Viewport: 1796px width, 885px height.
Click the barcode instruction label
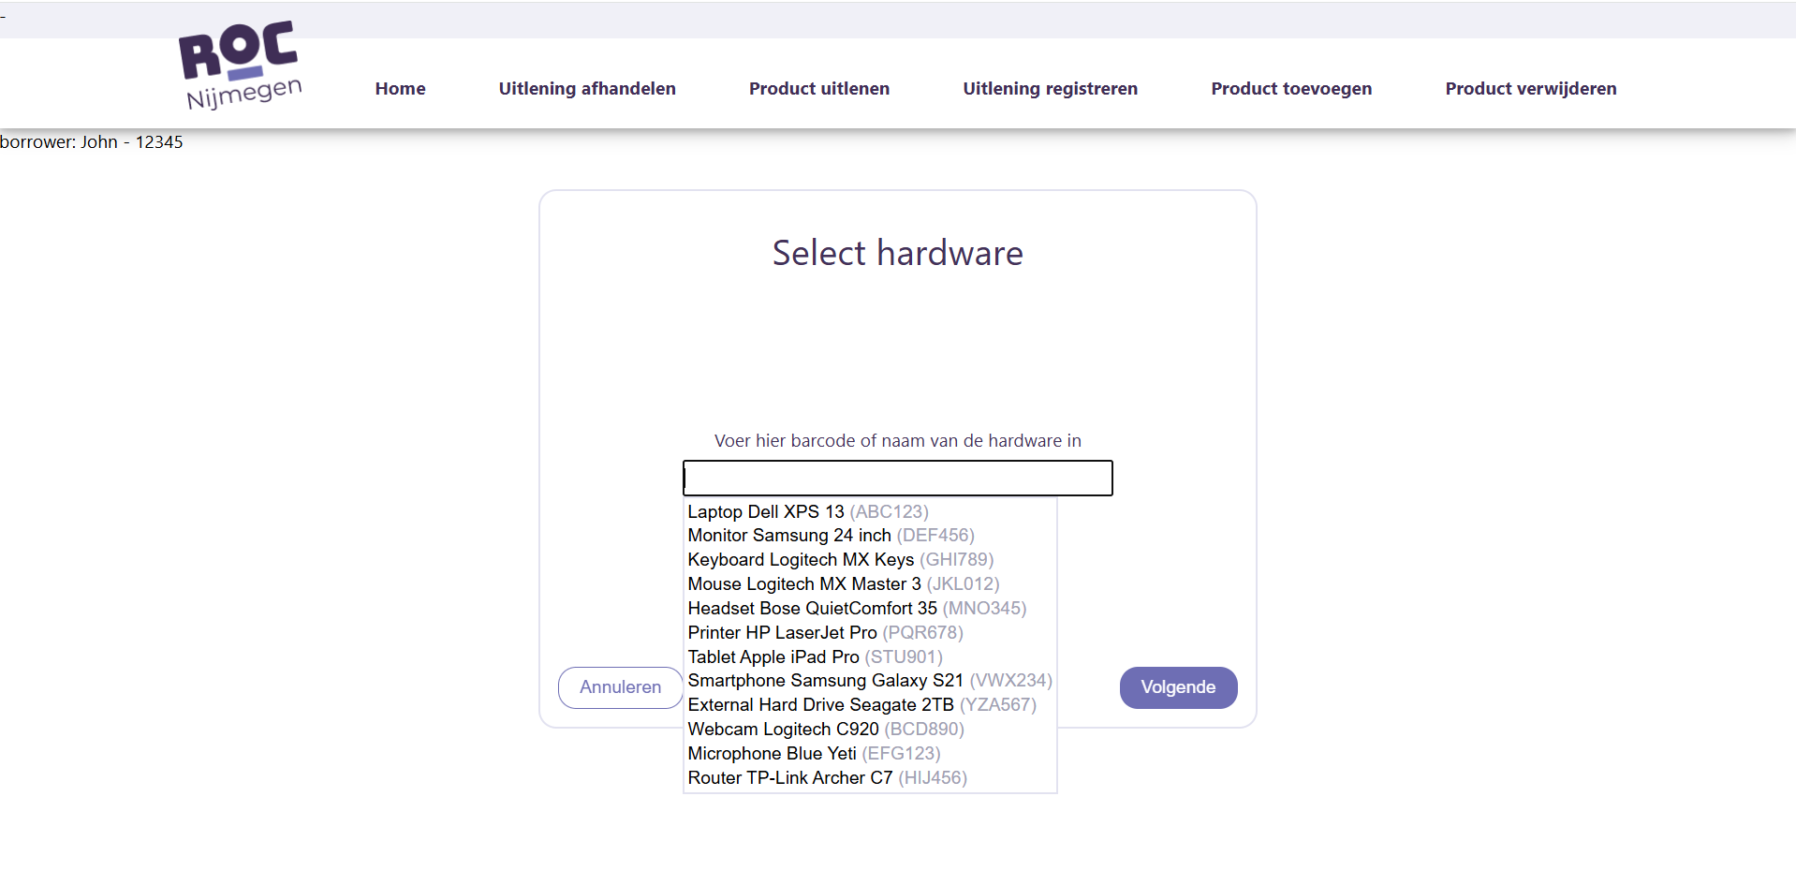[898, 441]
